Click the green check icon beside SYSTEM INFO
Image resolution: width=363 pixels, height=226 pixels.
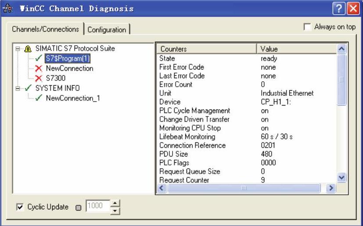coord(28,88)
